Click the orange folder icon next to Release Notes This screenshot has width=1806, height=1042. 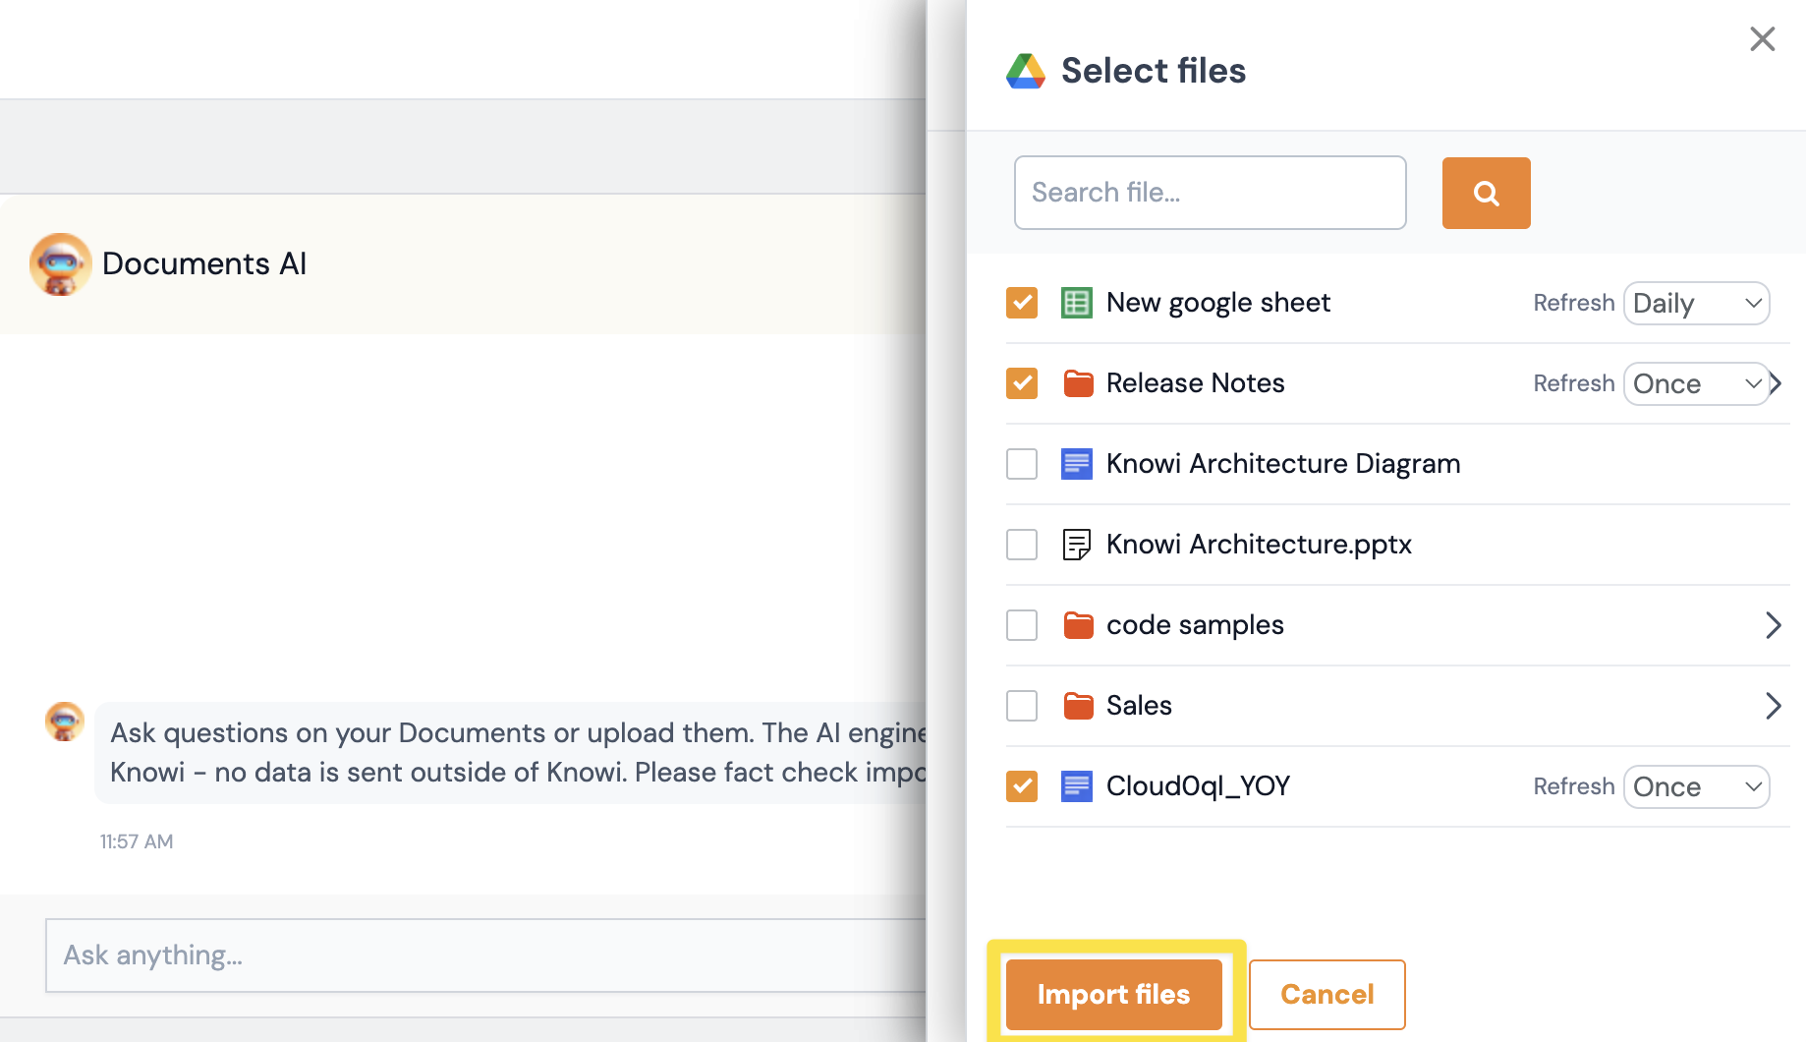click(x=1078, y=383)
